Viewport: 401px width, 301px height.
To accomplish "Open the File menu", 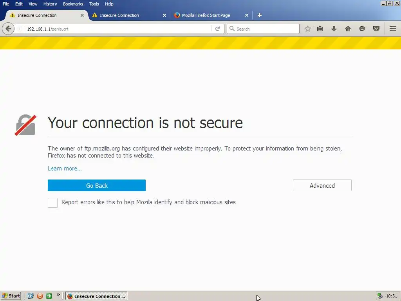I will click(6, 4).
